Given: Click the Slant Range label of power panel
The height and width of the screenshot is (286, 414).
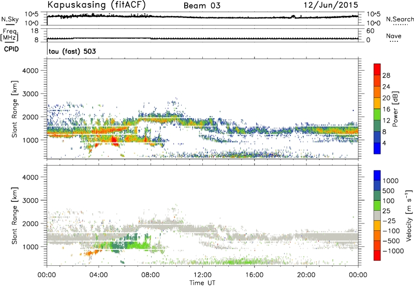Looking at the screenshot, I should 14,109.
